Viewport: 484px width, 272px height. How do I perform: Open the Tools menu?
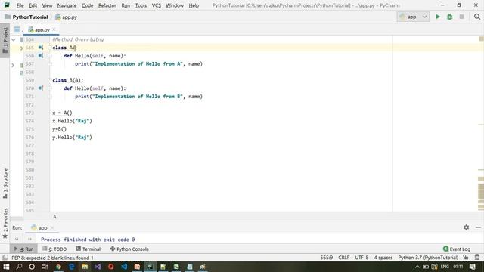[x=141, y=5]
